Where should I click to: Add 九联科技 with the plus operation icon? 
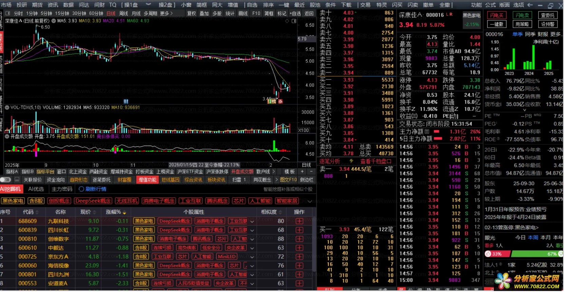click(x=300, y=221)
